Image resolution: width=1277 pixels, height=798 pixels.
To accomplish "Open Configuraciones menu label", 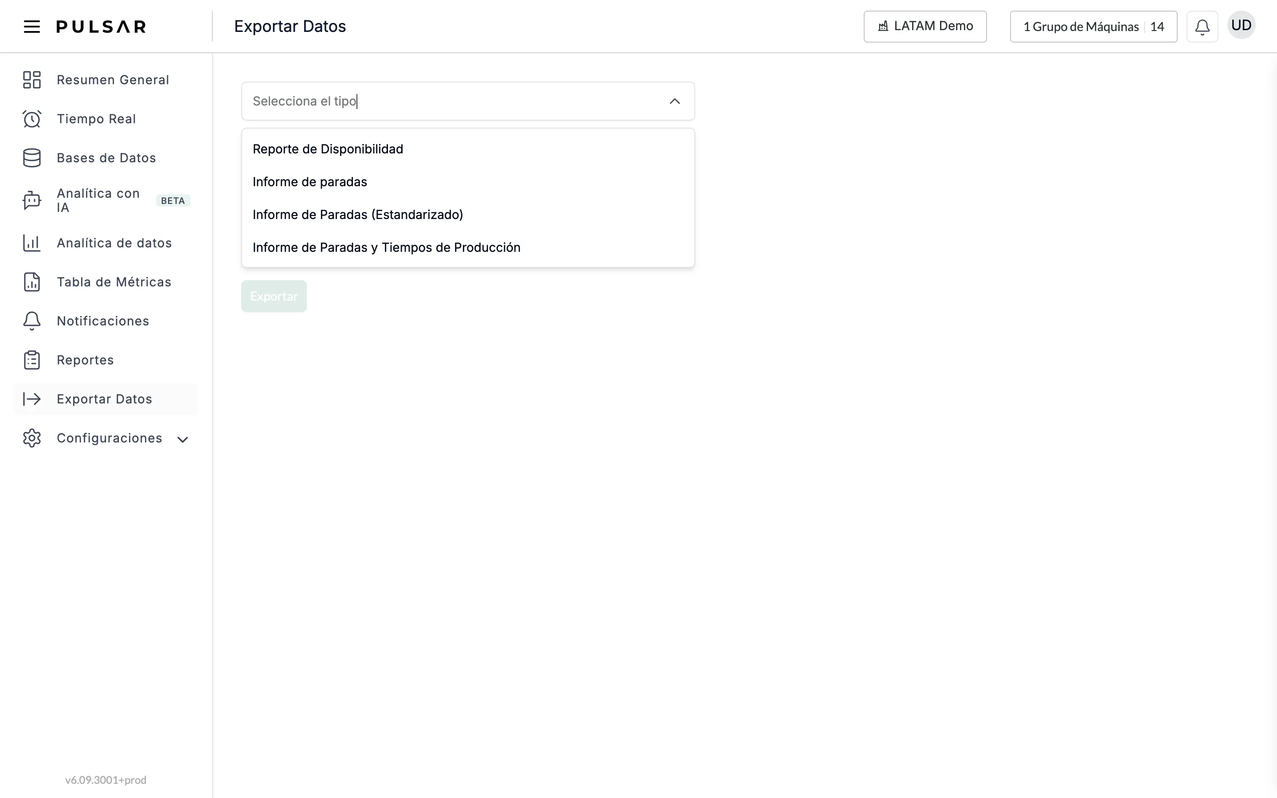I will [109, 438].
